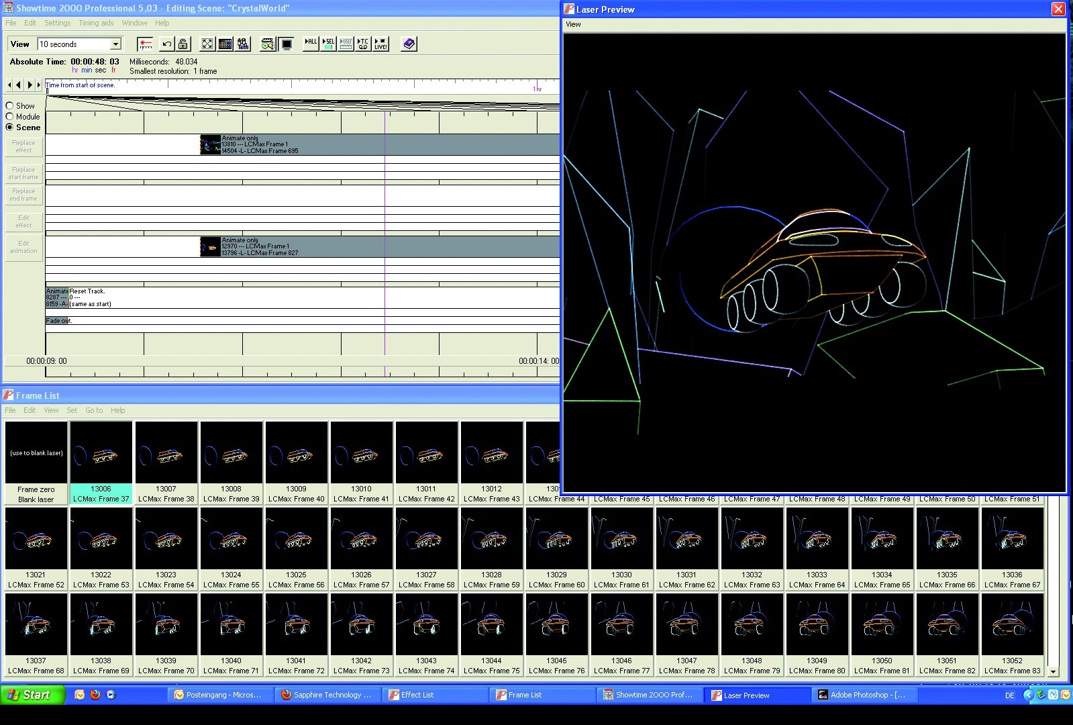The height and width of the screenshot is (725, 1073).
Task: Switch to Effect List in taskbar
Action: 417,695
